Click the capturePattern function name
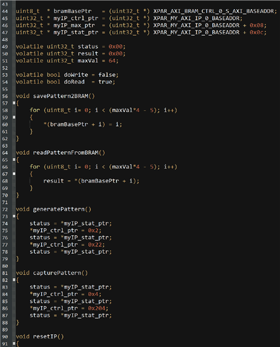 point(57,273)
